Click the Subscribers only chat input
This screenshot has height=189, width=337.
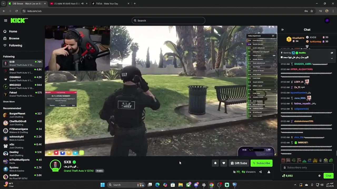(x=307, y=167)
